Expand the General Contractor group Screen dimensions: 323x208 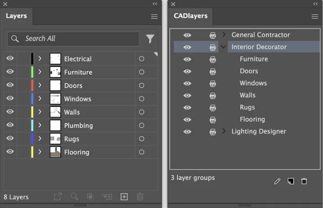224,34
